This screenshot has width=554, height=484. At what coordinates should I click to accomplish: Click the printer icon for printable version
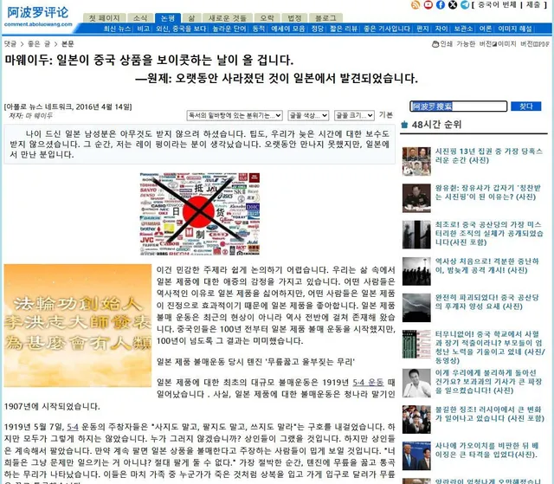tap(435, 44)
